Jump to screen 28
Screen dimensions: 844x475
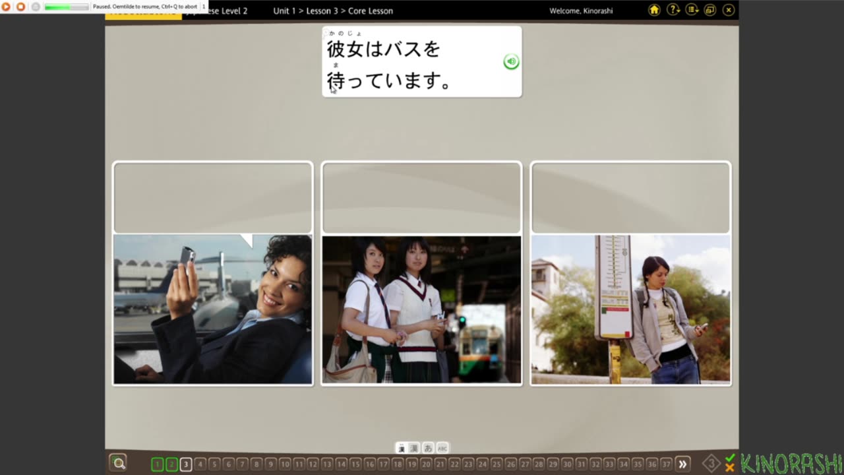pos(539,464)
